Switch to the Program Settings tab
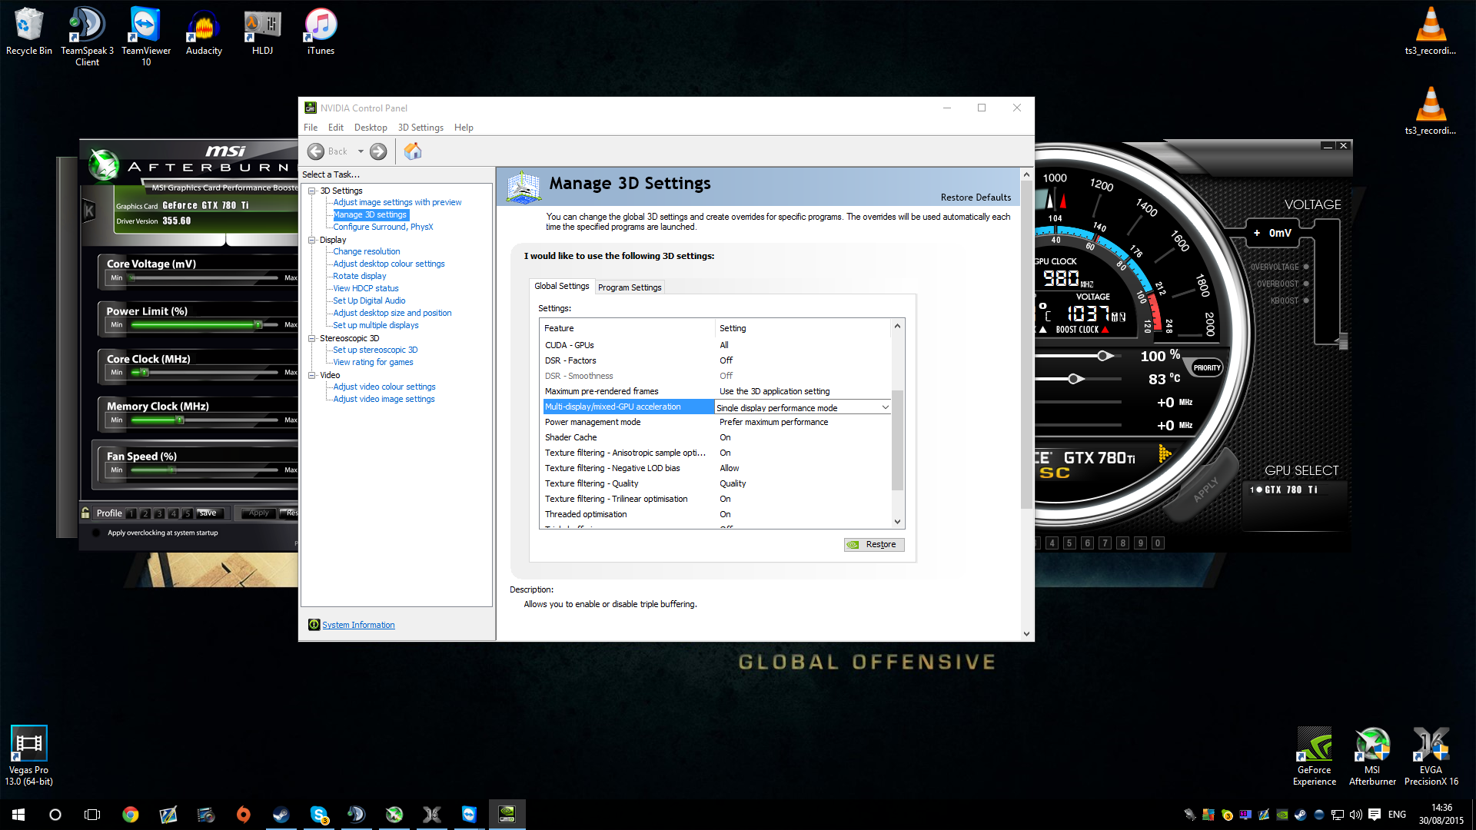 click(630, 287)
